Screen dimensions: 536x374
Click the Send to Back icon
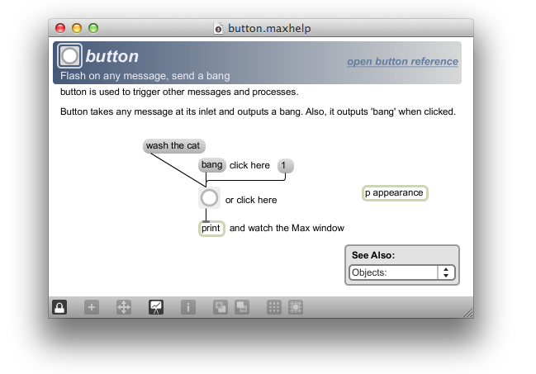[x=242, y=307]
